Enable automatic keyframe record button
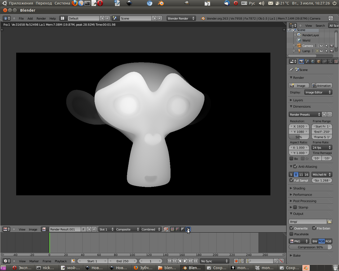The width and height of the screenshot is (339, 271). tap(236, 261)
